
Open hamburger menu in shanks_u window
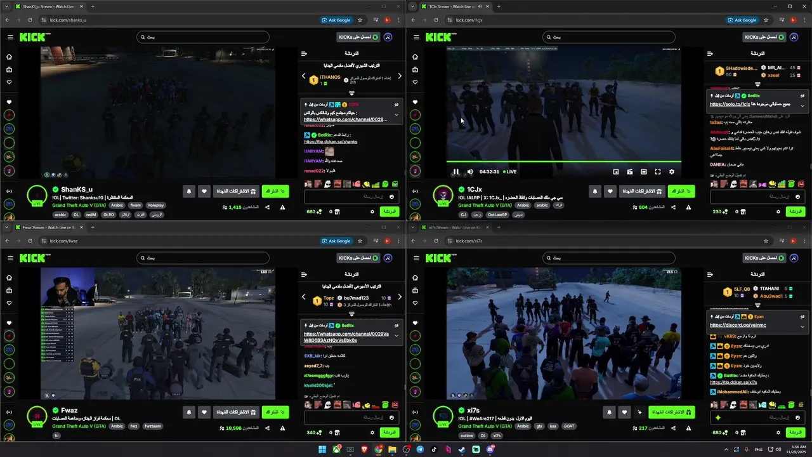click(10, 37)
